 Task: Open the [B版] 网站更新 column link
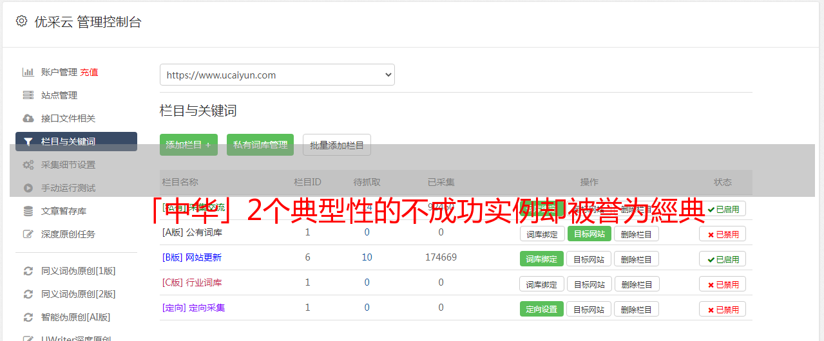192,257
